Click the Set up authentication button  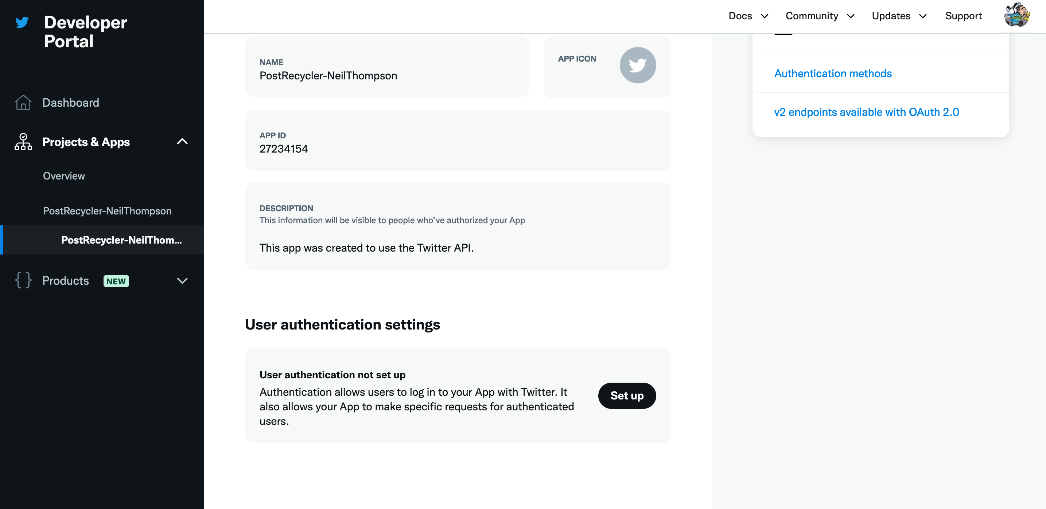[x=627, y=395]
